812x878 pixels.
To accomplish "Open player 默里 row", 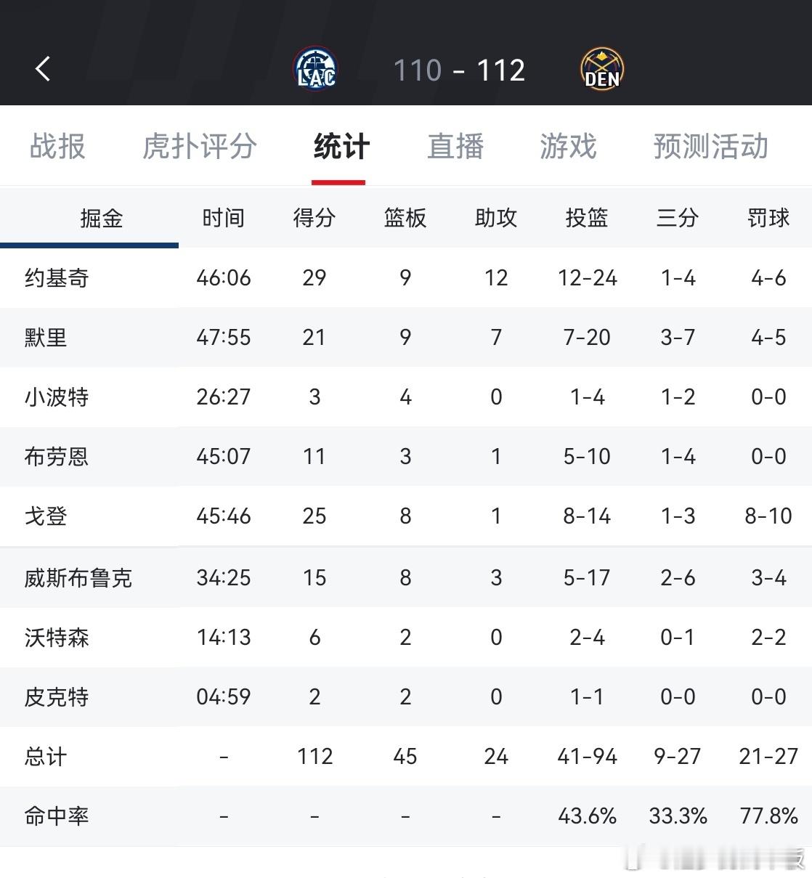I will (406, 337).
